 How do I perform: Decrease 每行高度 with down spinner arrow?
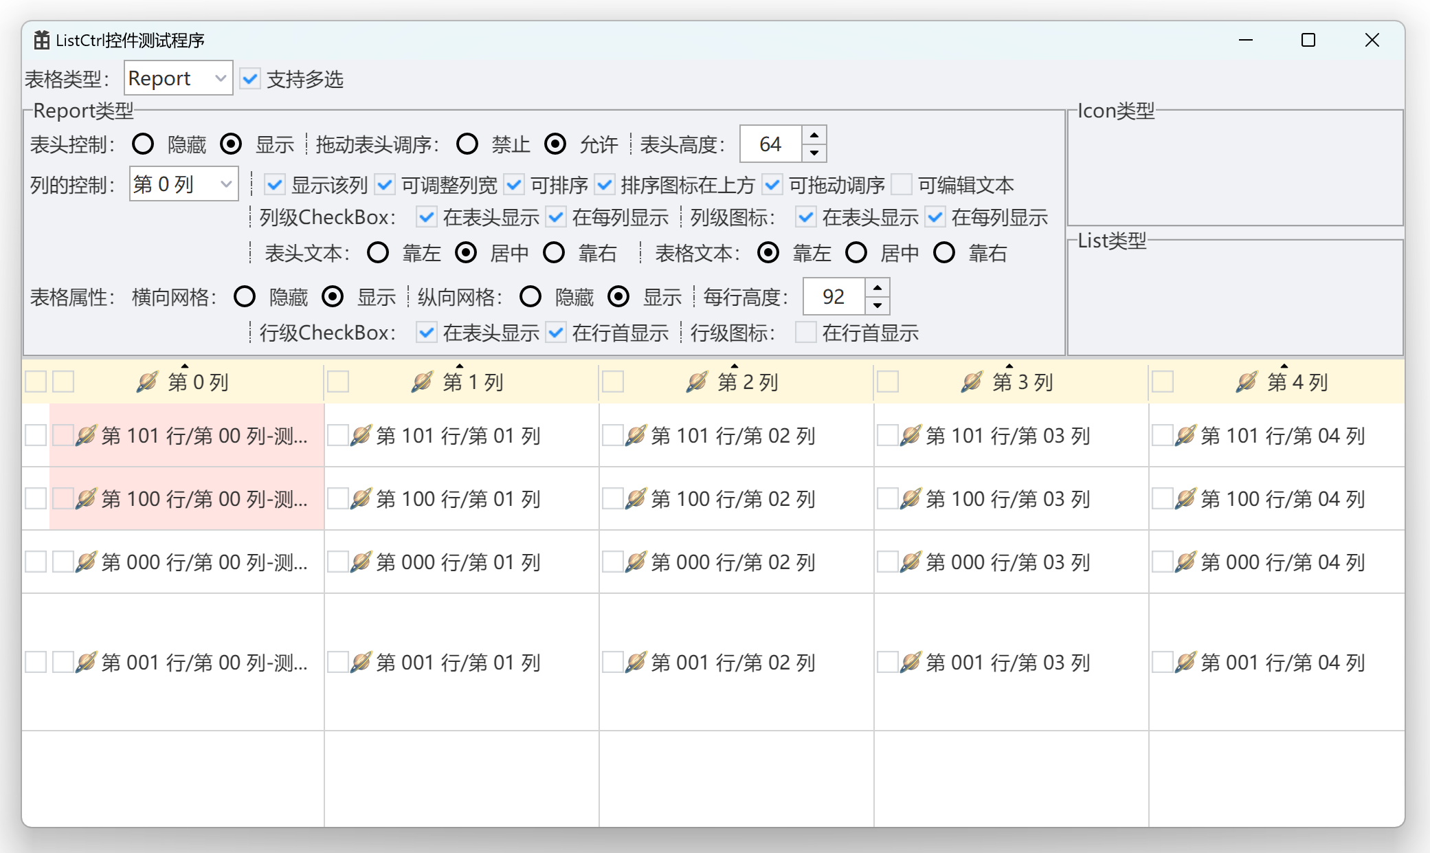[878, 305]
